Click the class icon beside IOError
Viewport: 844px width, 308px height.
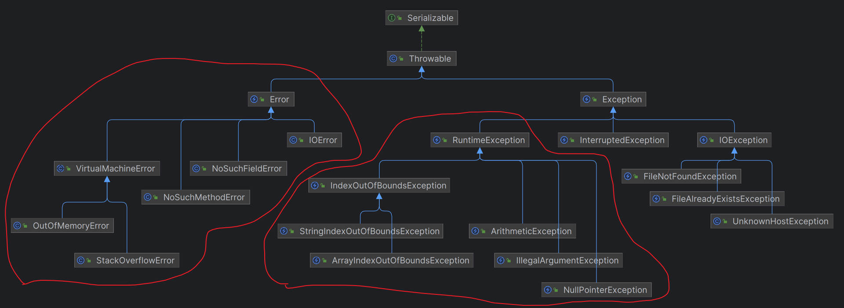293,140
